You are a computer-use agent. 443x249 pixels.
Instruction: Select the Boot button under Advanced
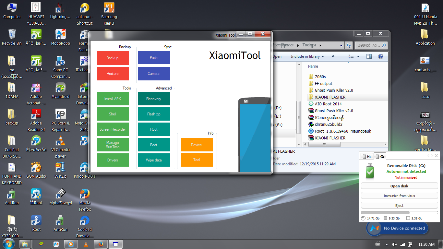pos(154,145)
